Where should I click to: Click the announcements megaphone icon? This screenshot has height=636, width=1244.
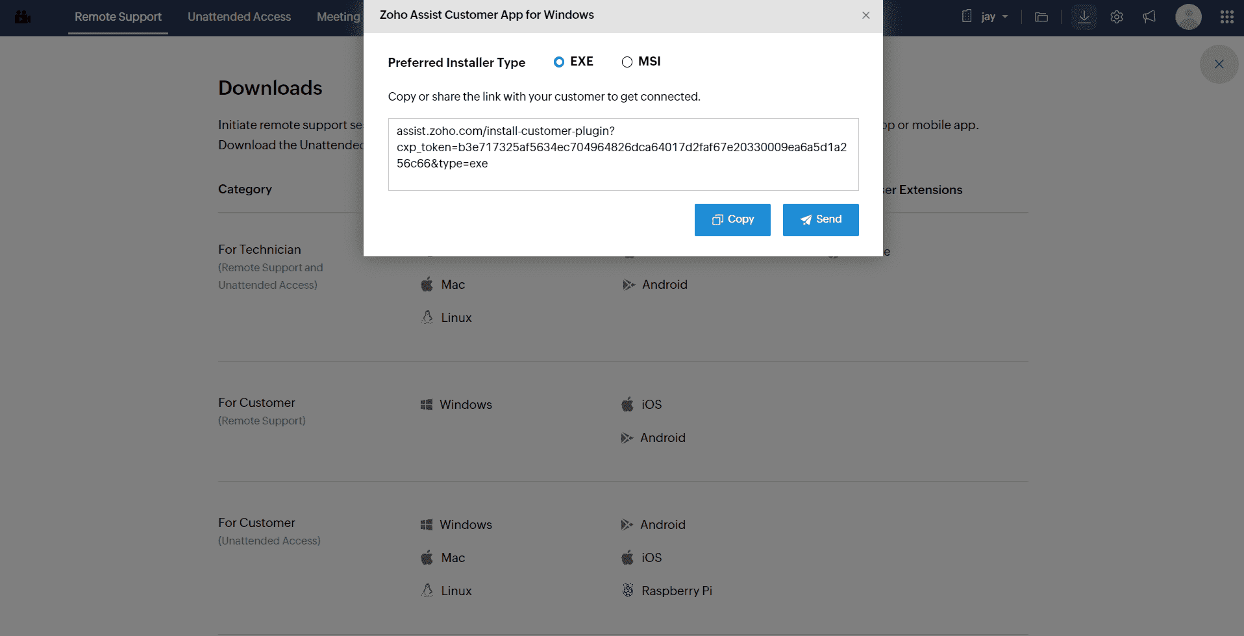click(1149, 17)
